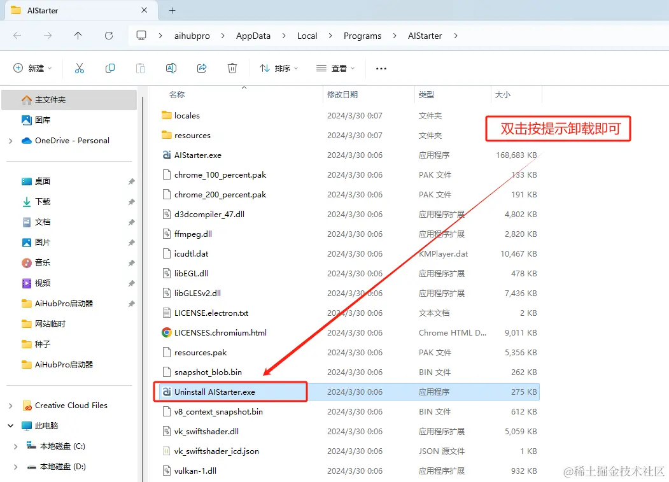Click the share icon on the toolbar
The width and height of the screenshot is (669, 482).
pos(201,68)
